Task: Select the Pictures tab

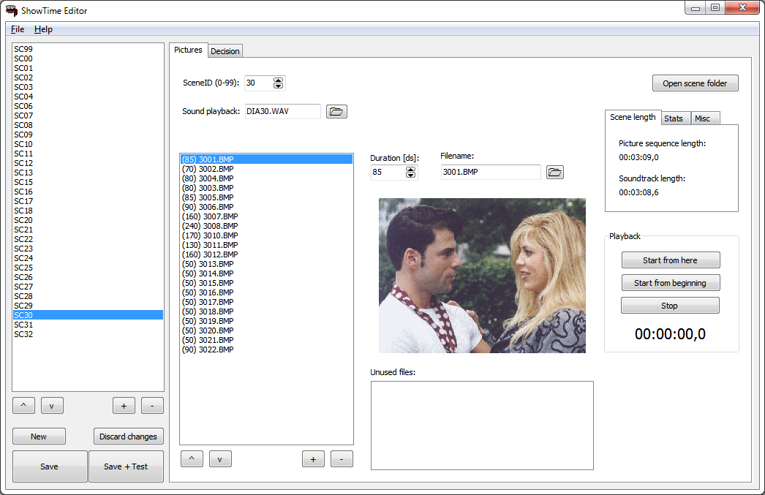Action: pos(188,50)
